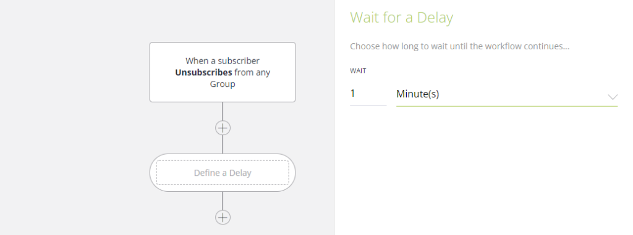Open the Minute(s) dropdown chevron

(x=613, y=97)
